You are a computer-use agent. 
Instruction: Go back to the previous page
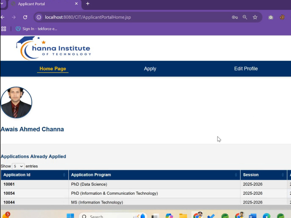pos(3,17)
